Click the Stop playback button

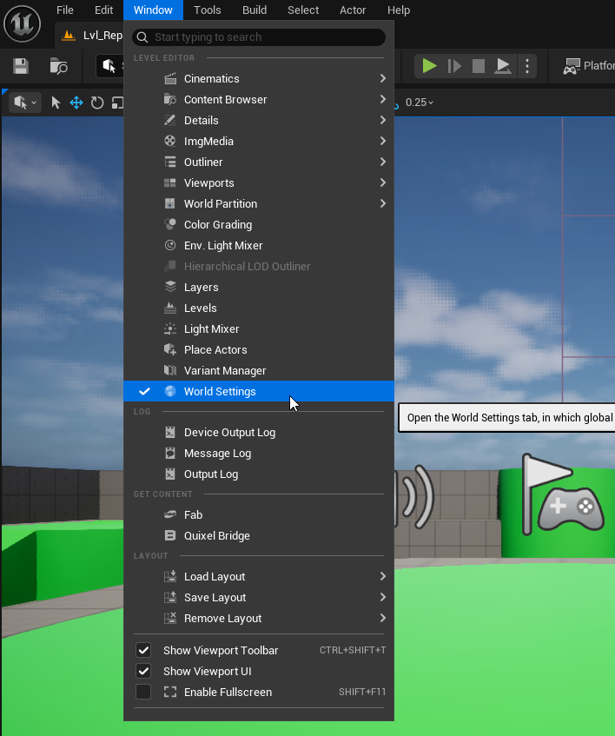(x=479, y=66)
